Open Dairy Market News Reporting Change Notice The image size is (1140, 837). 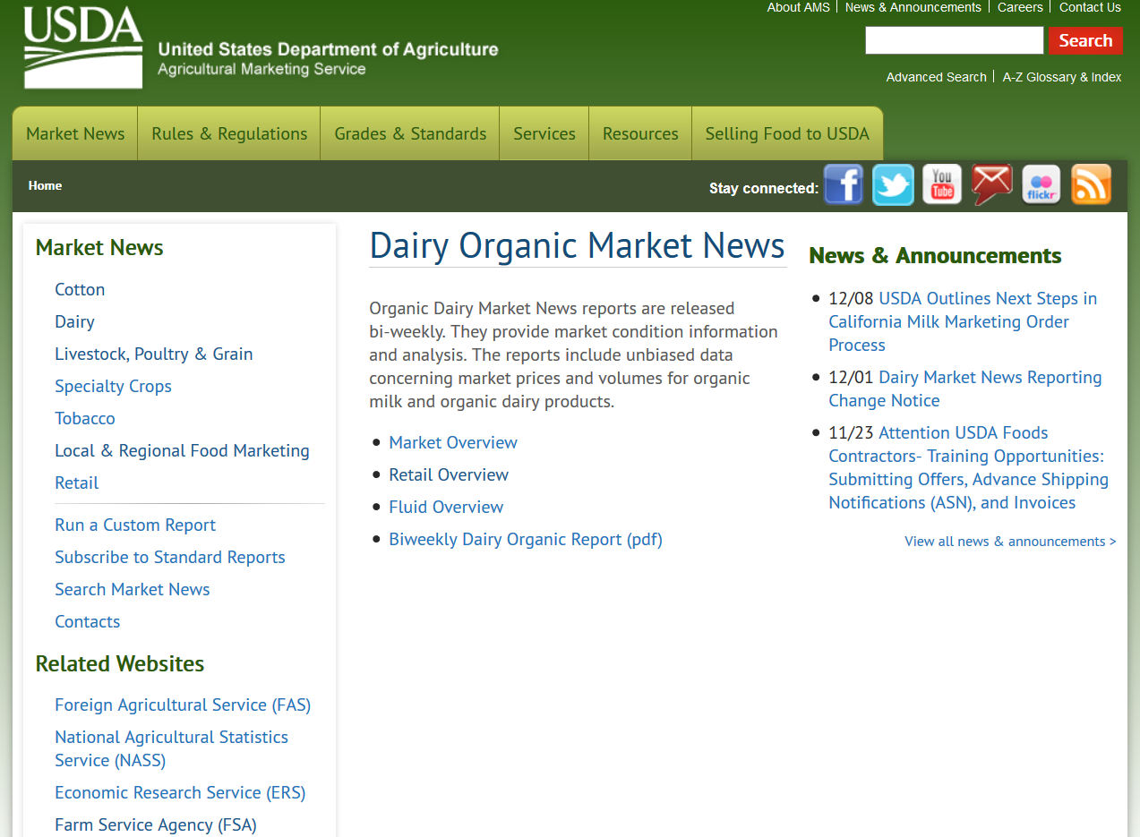coord(965,389)
